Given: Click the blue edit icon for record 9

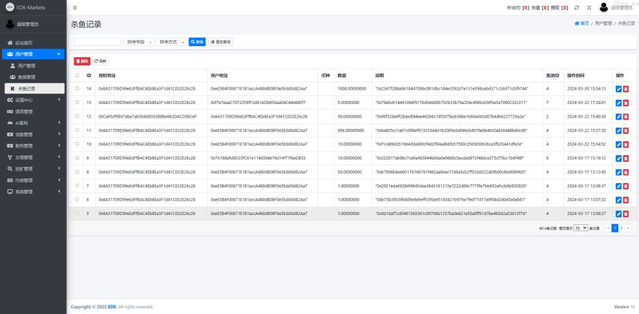Looking at the screenshot, I should [618, 158].
